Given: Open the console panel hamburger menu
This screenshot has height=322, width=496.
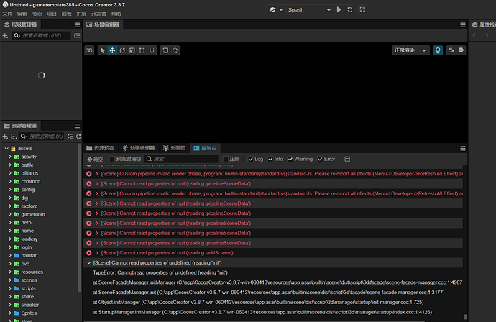Looking at the screenshot, I should [x=462, y=148].
